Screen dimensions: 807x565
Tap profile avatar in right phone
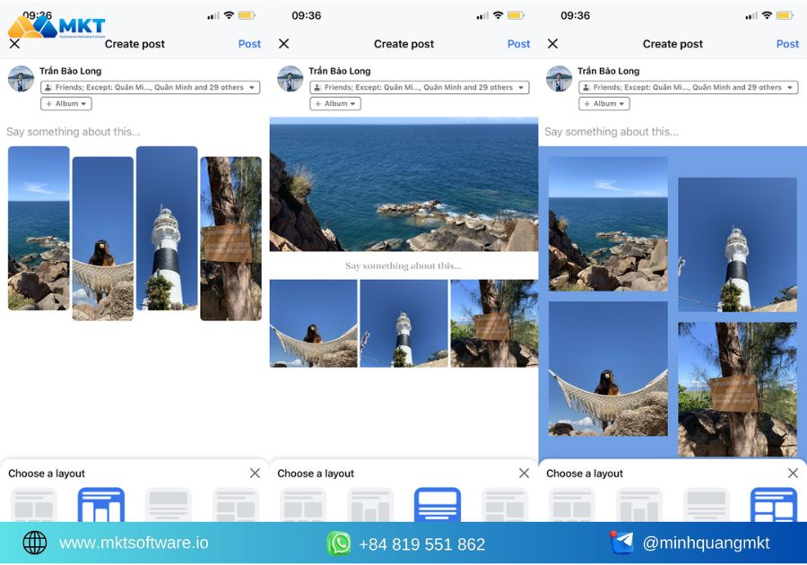tap(559, 79)
